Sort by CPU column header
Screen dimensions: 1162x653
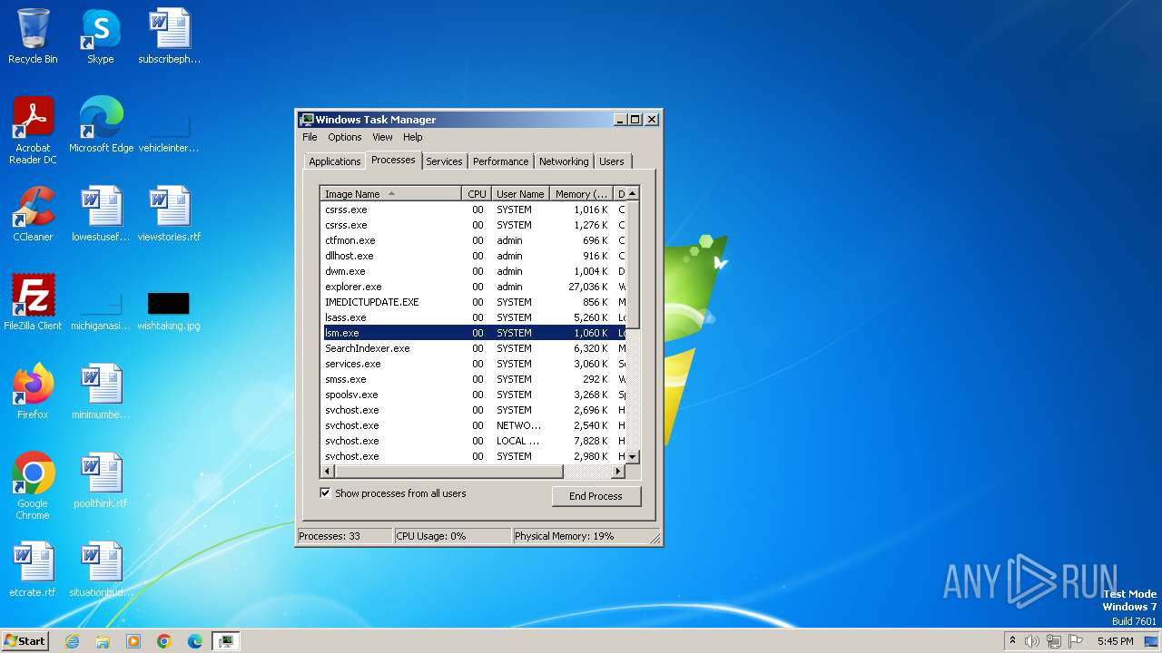click(477, 194)
